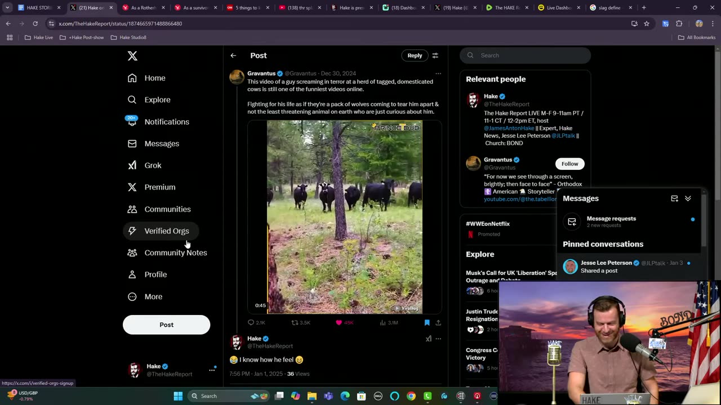
Task: Click the X logo in sidebar
Action: click(x=132, y=56)
